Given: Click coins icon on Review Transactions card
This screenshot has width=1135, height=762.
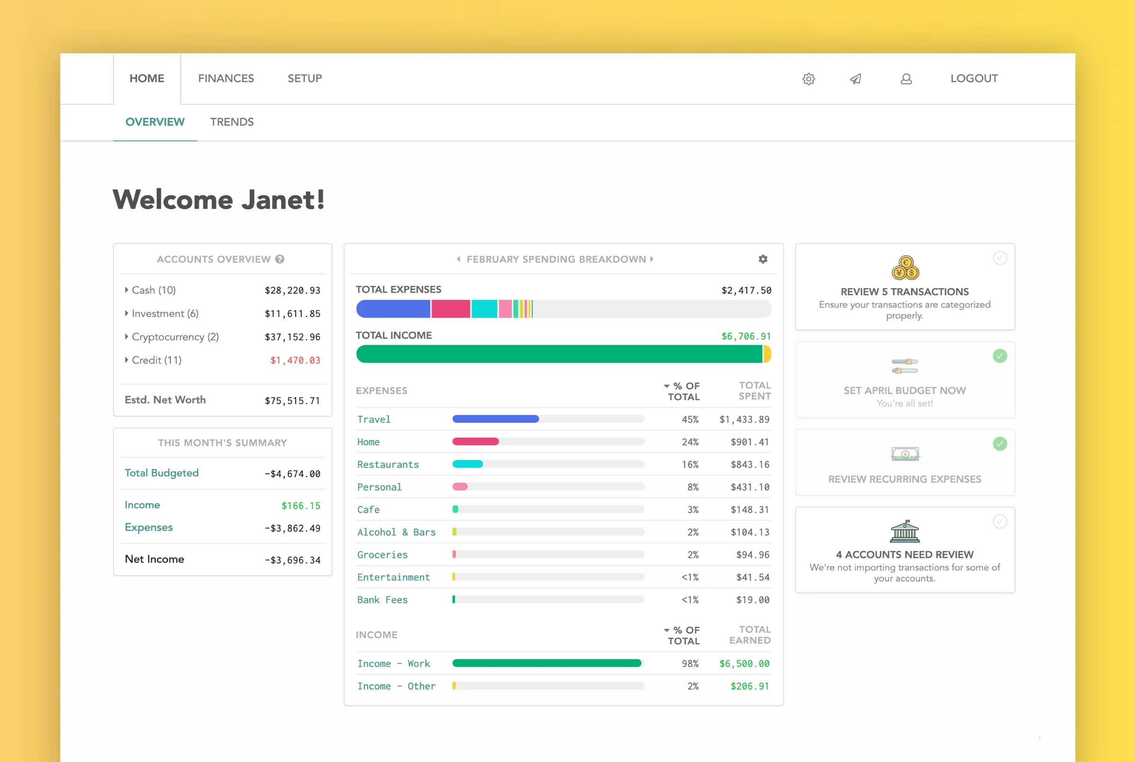Looking at the screenshot, I should (905, 268).
